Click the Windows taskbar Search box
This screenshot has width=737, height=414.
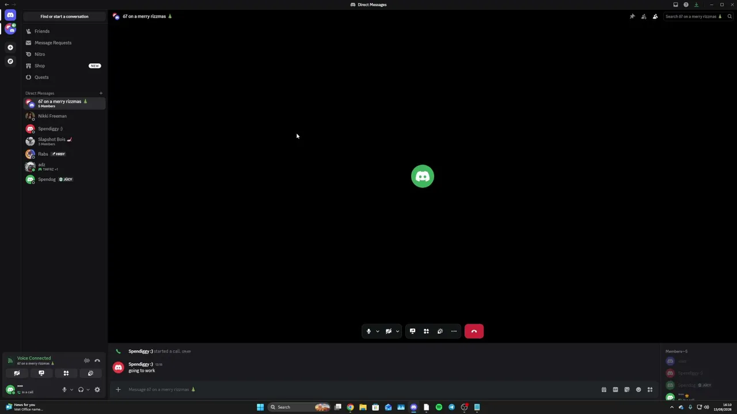click(x=299, y=407)
